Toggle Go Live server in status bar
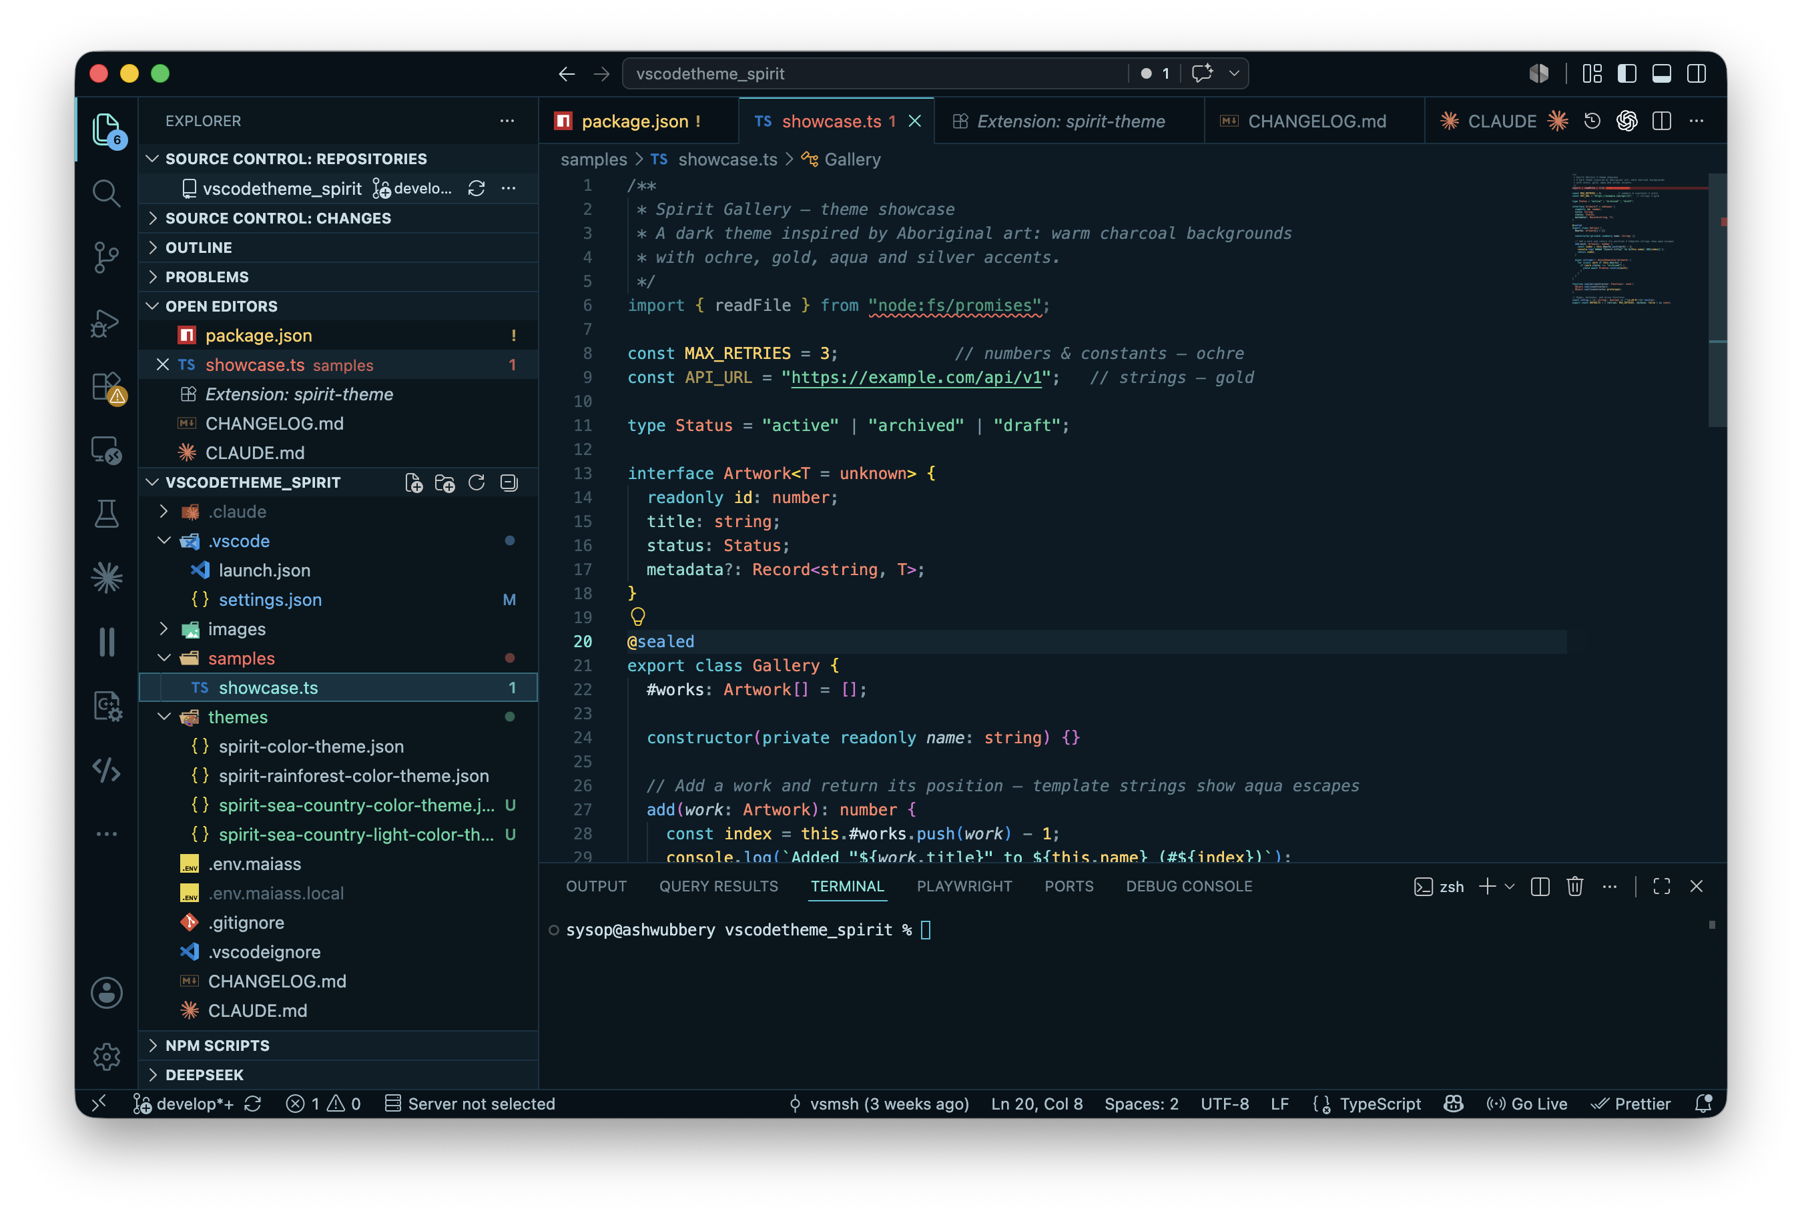 [1527, 1104]
